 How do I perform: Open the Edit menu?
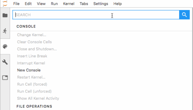[x=28, y=4]
